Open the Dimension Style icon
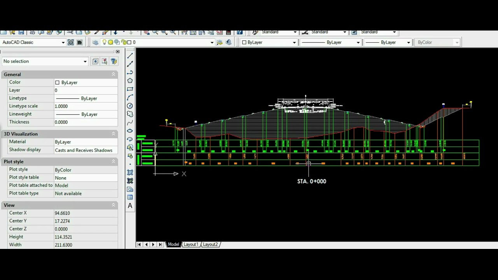498x280 pixels. (305, 32)
